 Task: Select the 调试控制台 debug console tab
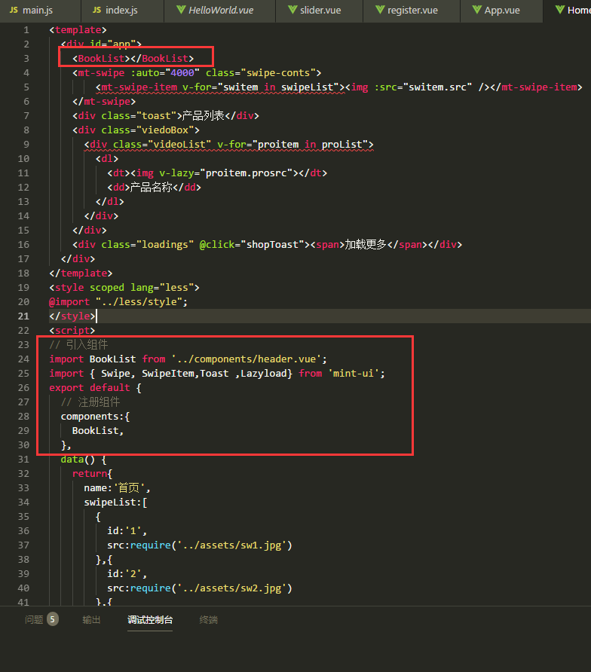(x=150, y=620)
